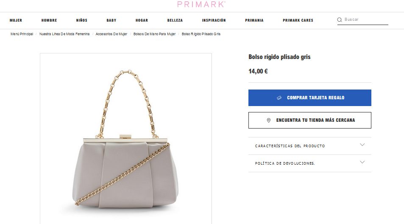
Task: Click the Primark logo
Action: pyautogui.click(x=201, y=4)
